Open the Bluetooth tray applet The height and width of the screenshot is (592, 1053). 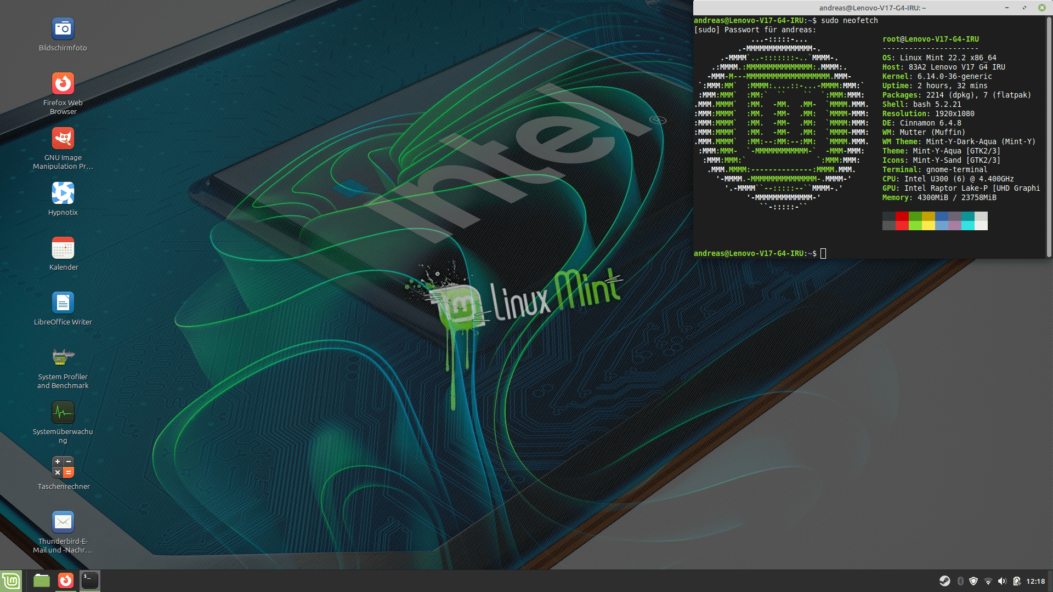(x=960, y=581)
